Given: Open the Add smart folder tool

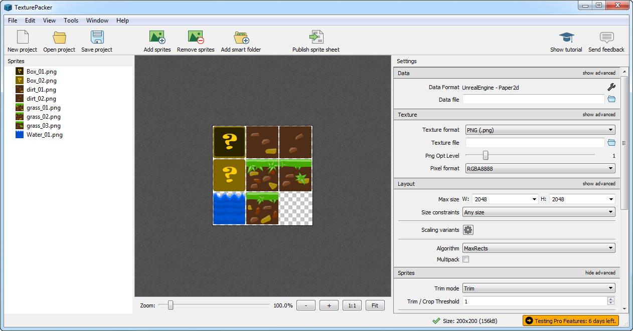Looking at the screenshot, I should tap(240, 36).
